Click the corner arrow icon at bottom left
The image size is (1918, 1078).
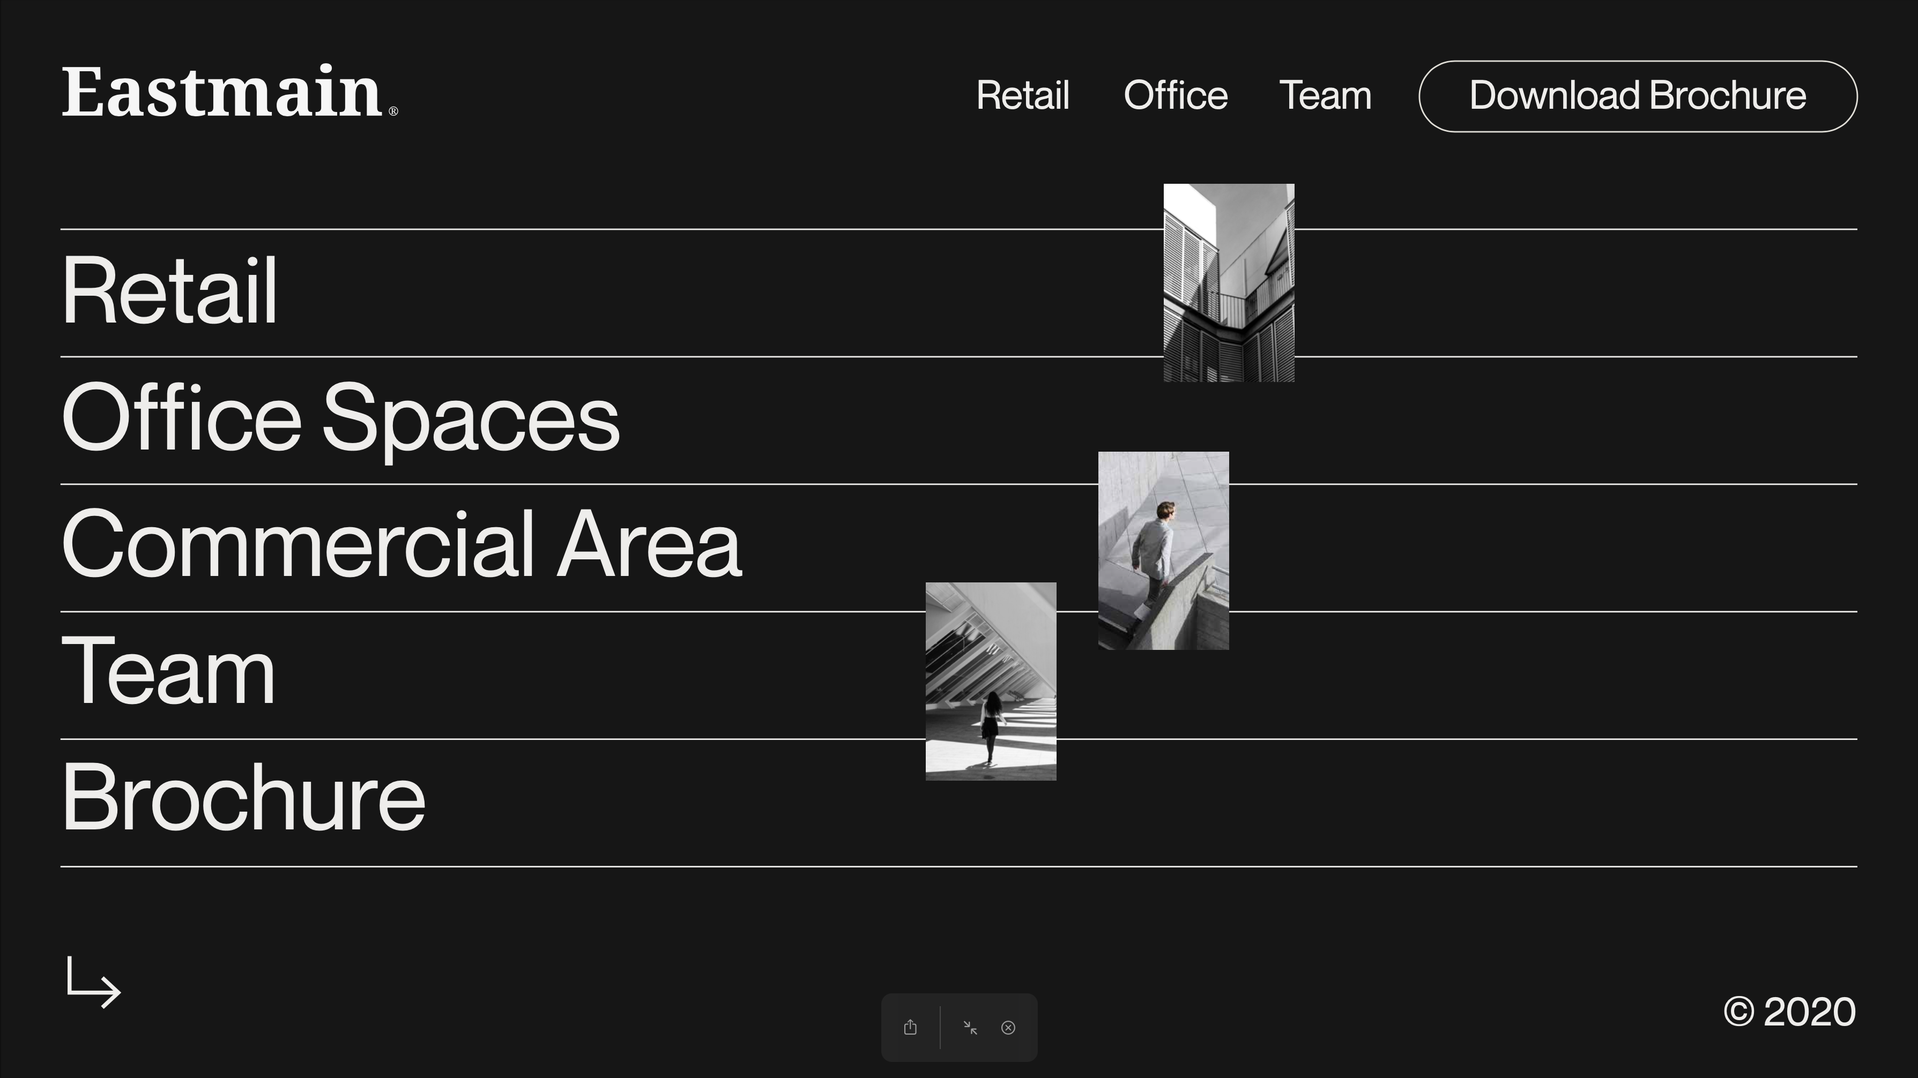(93, 983)
